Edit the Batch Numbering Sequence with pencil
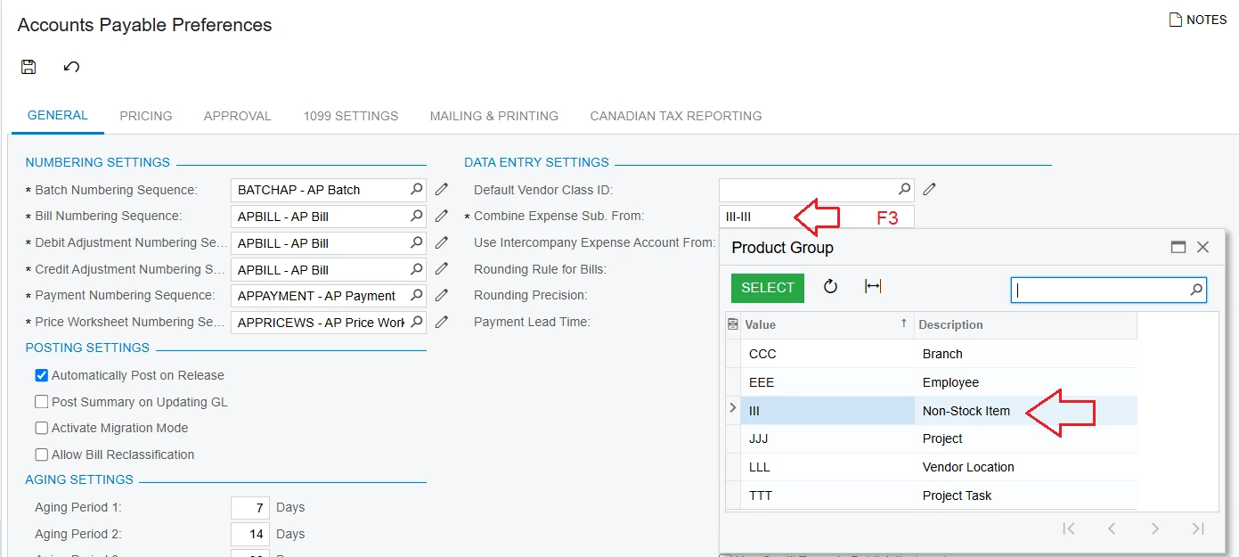 pos(442,190)
